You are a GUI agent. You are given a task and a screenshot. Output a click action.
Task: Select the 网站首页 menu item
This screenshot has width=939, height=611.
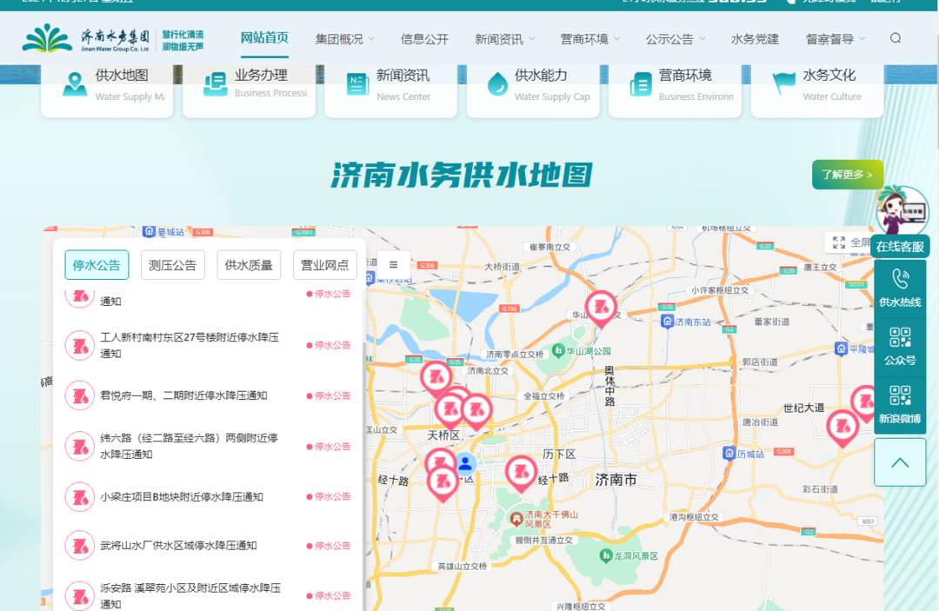tap(263, 38)
